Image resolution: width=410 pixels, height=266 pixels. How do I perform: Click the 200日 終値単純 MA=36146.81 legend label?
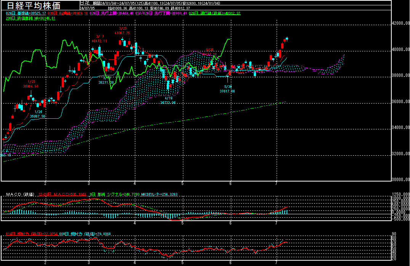coord(30,19)
